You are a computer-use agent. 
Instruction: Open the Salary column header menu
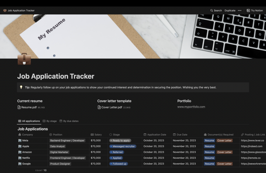[96, 135]
